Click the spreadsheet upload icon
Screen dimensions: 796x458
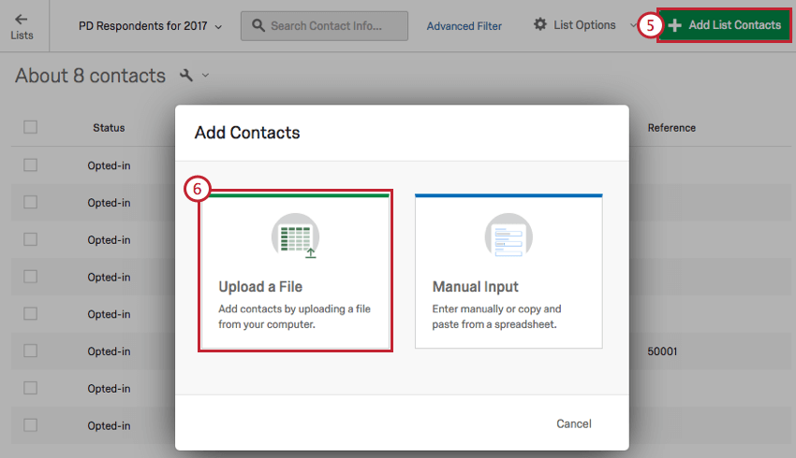pos(295,236)
